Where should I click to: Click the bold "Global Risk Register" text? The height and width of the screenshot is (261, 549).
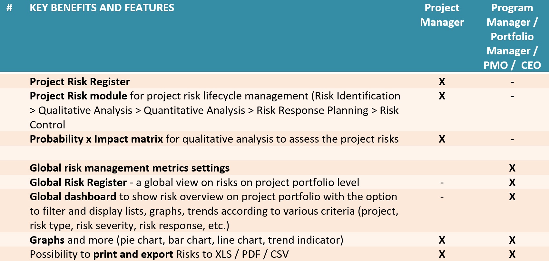pos(78,182)
